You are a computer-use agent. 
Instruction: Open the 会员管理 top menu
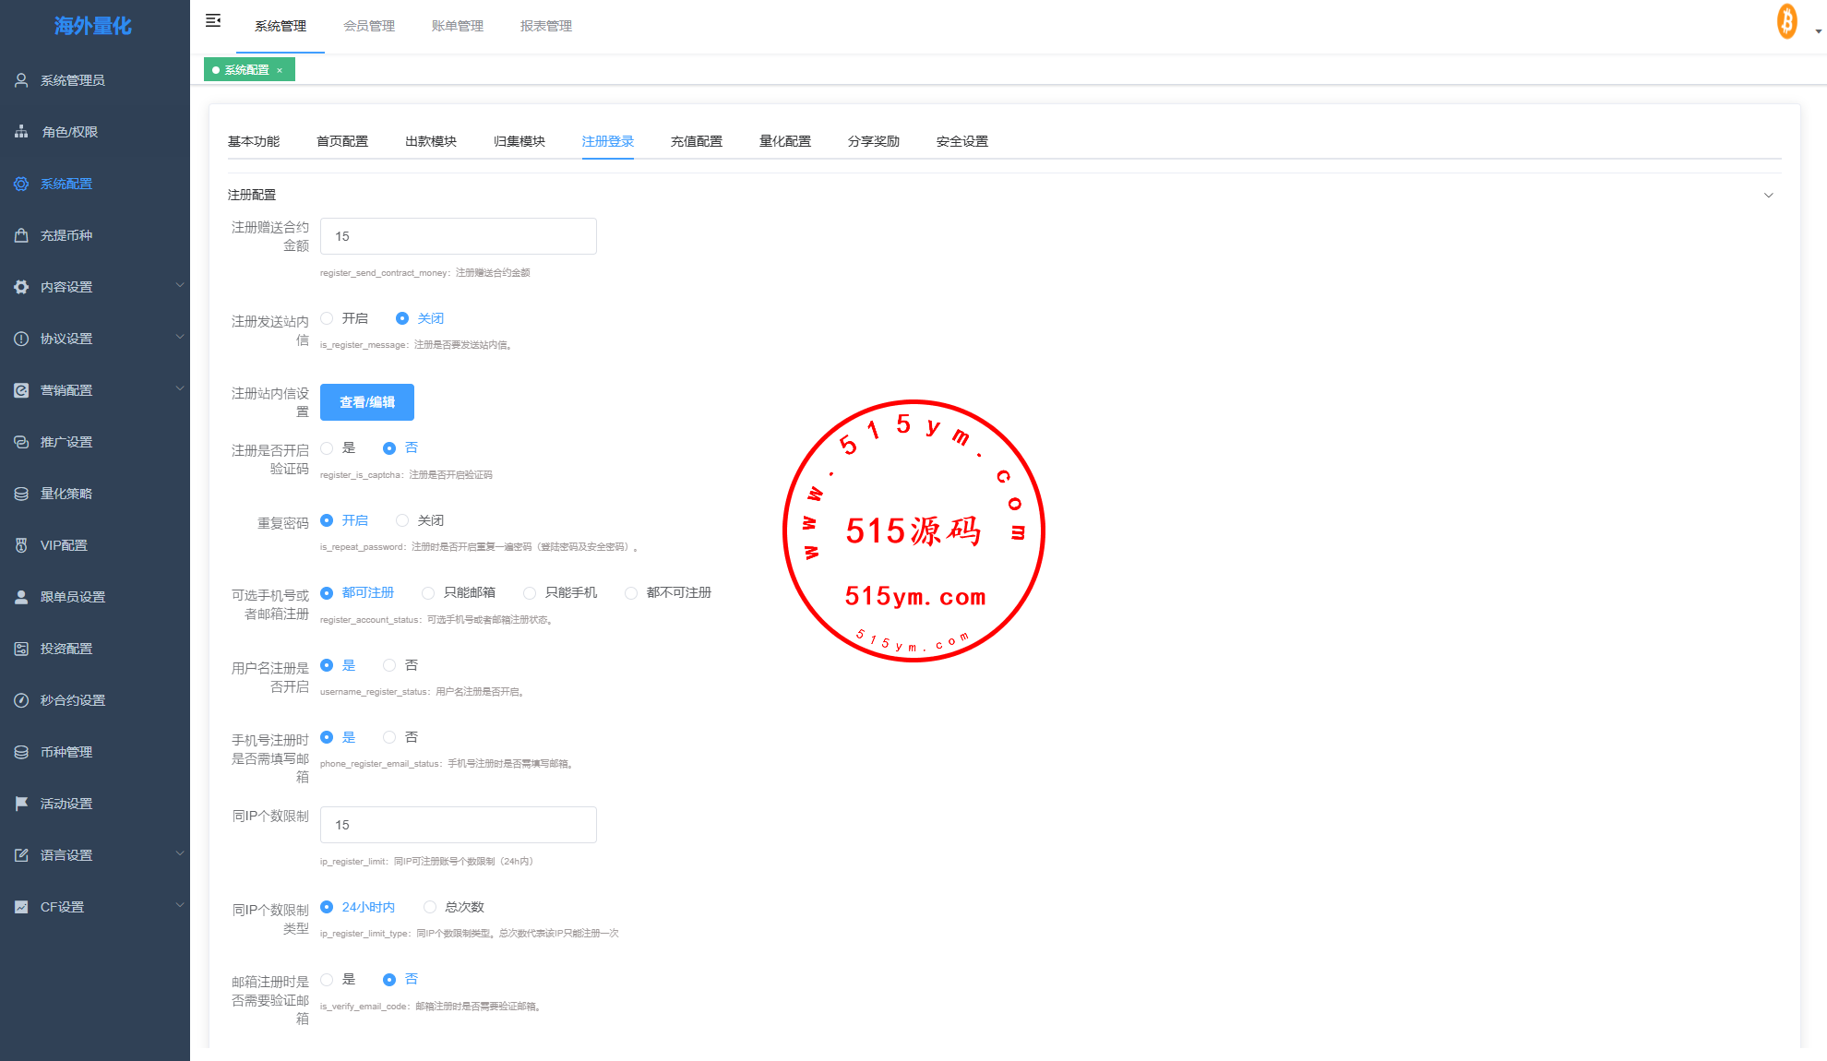click(x=369, y=26)
